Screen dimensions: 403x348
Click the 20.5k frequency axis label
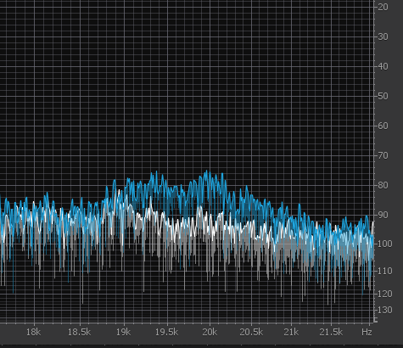click(251, 332)
